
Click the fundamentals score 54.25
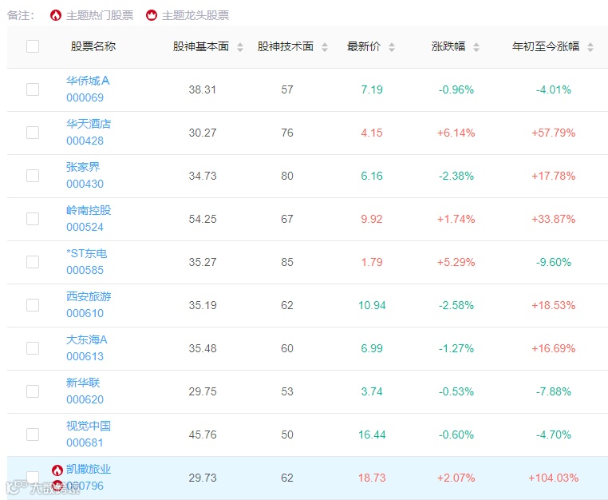(x=203, y=219)
